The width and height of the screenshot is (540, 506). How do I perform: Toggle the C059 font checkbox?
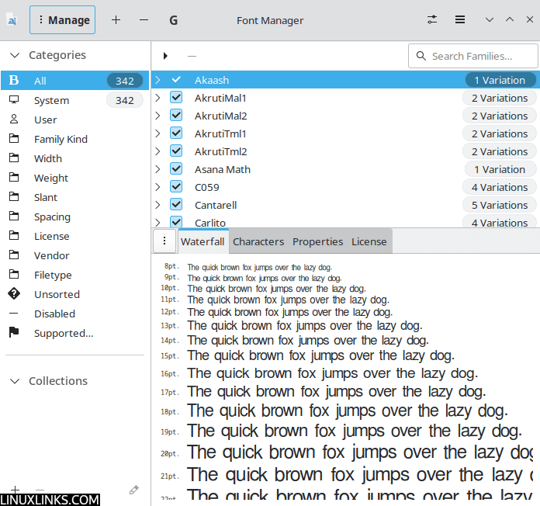pyautogui.click(x=176, y=187)
